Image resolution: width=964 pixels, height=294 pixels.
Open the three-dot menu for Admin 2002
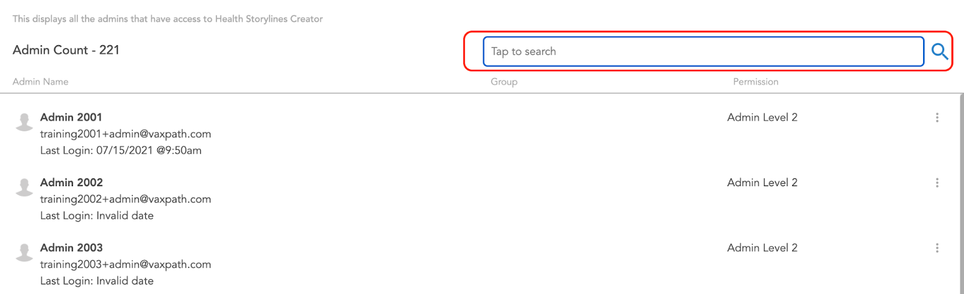tap(937, 183)
